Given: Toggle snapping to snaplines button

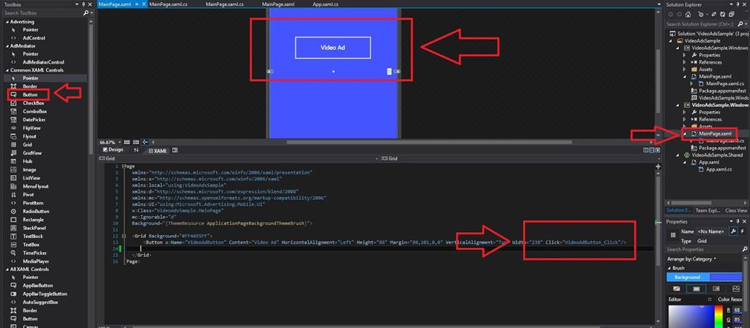Looking at the screenshot, I should 146,142.
